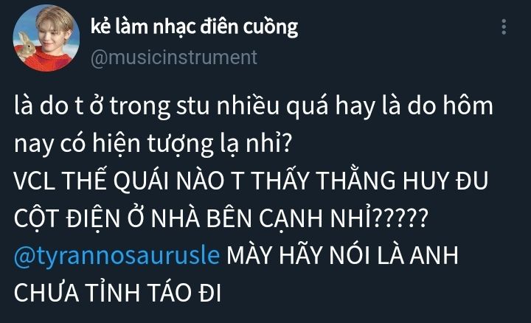The height and width of the screenshot is (323, 531).
Task: Click the text 'MÀY HÃY NÓI LÀ ANH'
Action: pyautogui.click(x=343, y=254)
